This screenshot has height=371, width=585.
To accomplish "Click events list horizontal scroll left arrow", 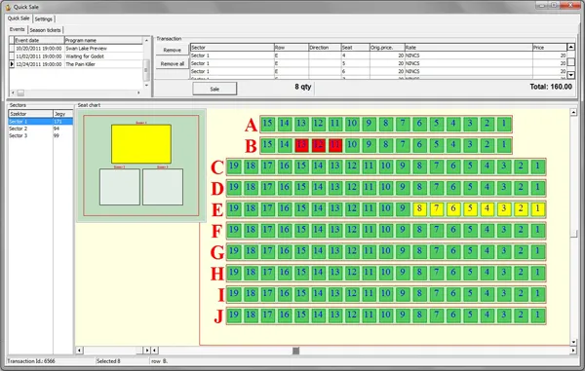I will (13, 93).
